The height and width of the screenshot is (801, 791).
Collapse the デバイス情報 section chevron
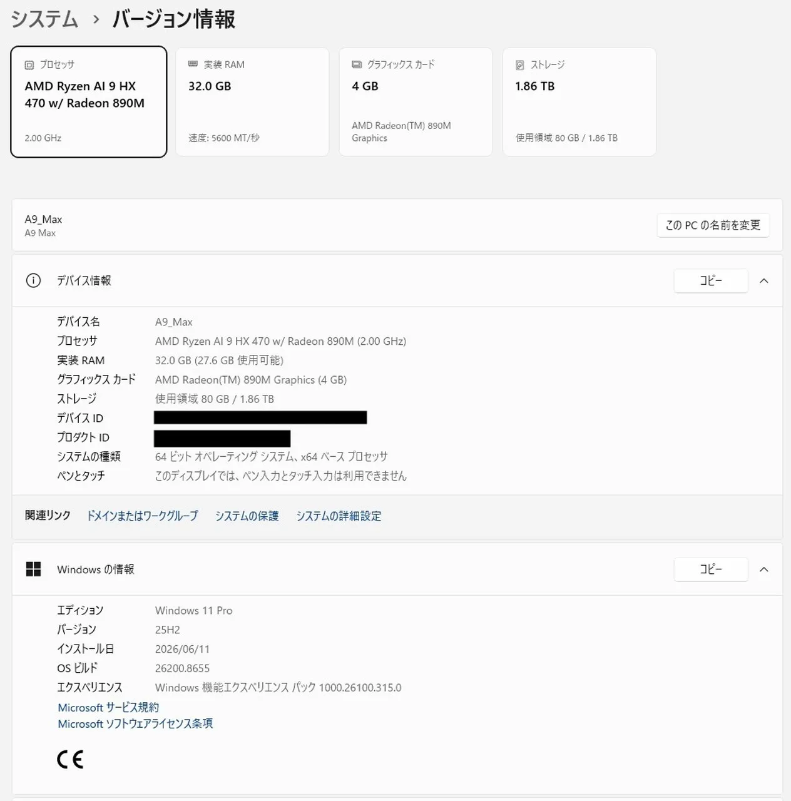coord(763,280)
